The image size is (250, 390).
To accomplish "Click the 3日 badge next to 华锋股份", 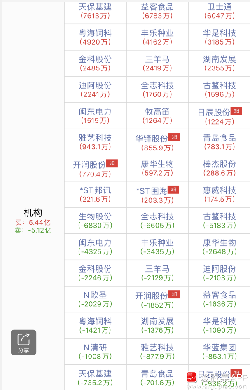I will (x=174, y=137).
